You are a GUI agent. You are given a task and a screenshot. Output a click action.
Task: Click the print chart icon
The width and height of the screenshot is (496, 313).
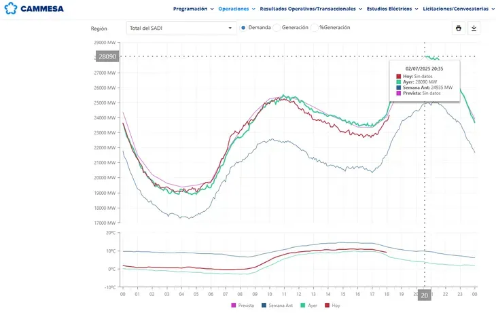point(459,28)
